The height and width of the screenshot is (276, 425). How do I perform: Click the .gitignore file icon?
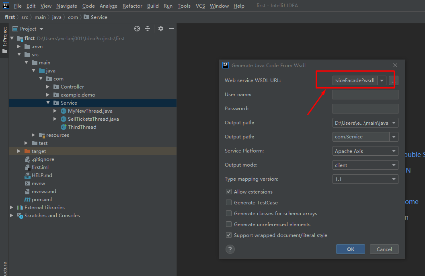pyautogui.click(x=27, y=159)
